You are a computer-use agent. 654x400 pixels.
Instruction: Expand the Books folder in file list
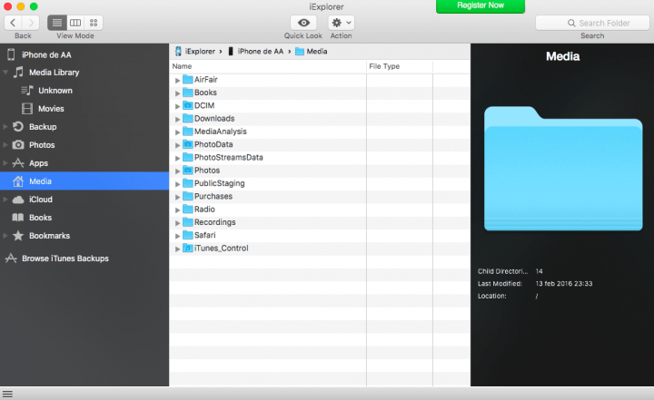pos(177,93)
